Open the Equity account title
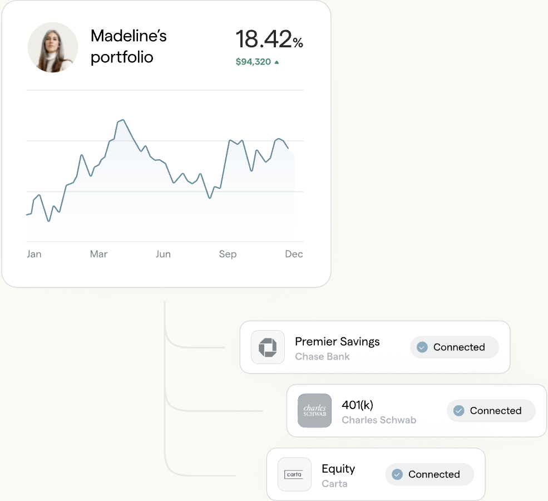The height and width of the screenshot is (501, 548). 338,469
